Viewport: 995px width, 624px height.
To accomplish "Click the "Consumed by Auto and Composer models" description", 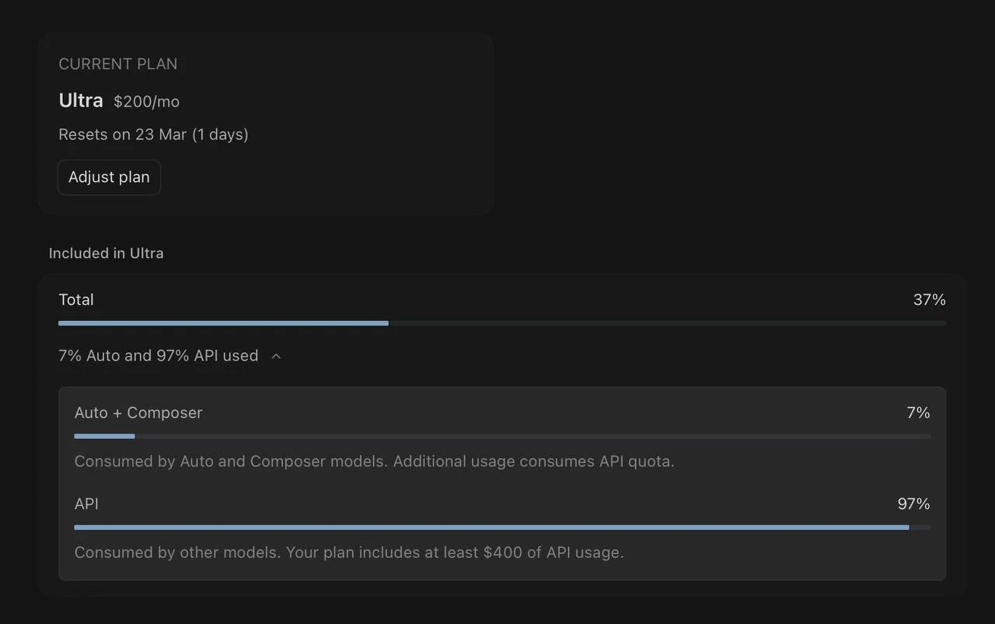I will [374, 462].
